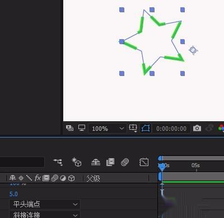Click the stroke width value 5.0
This screenshot has height=218, width=224.
pyautogui.click(x=13, y=194)
